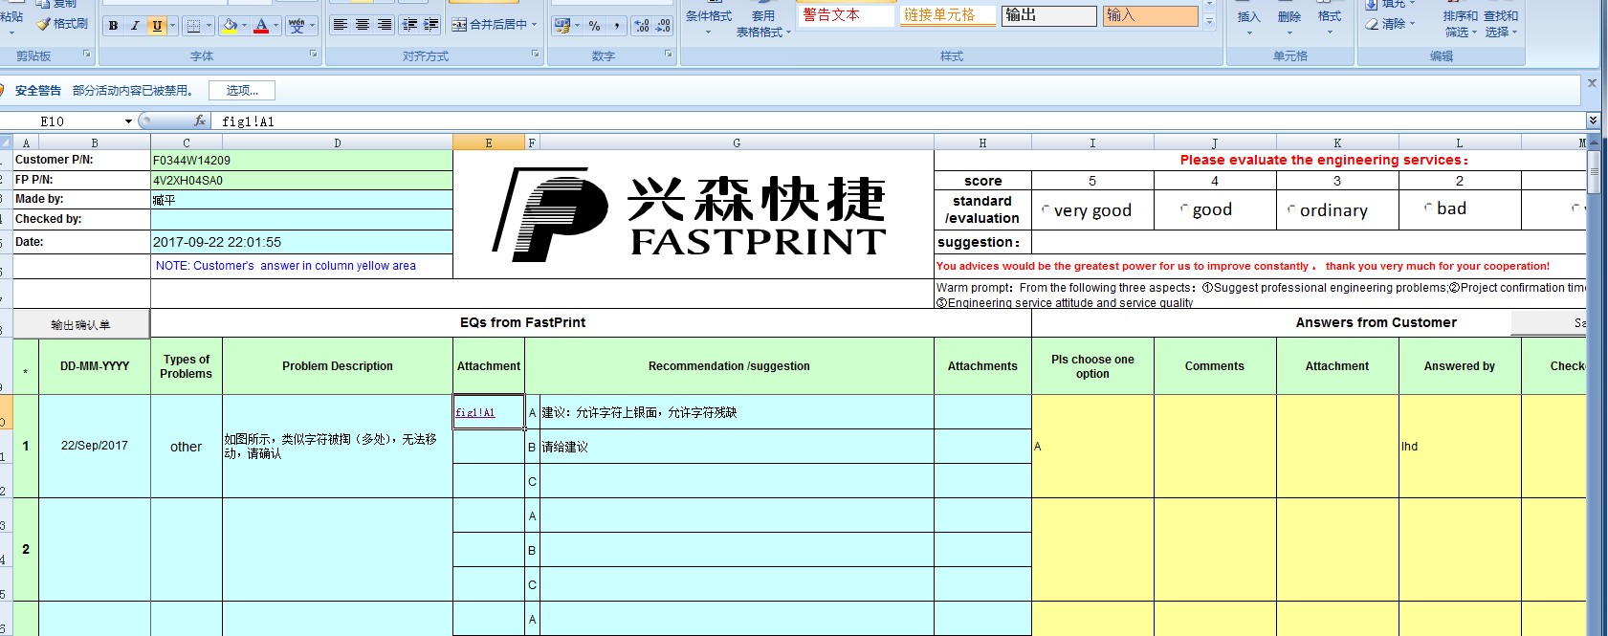This screenshot has width=1608, height=636.
Task: Open the Name Box dropdown arrow
Action: point(128,121)
